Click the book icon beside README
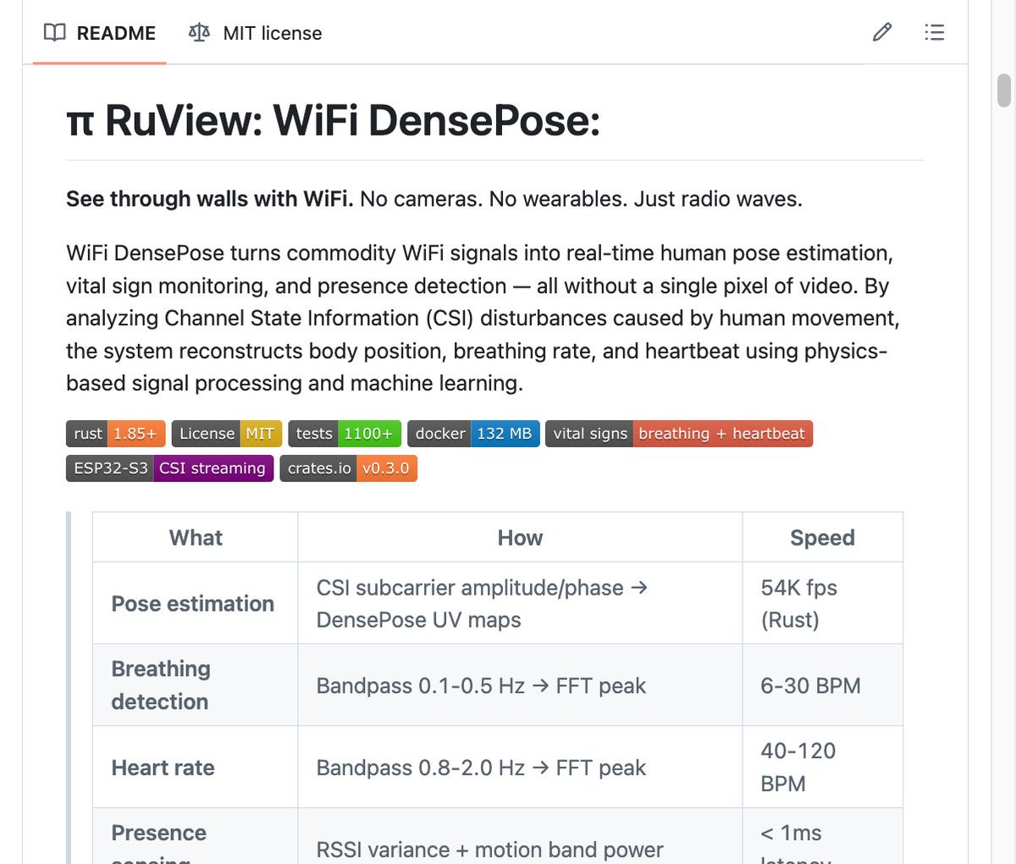The width and height of the screenshot is (1016, 864). [x=55, y=33]
